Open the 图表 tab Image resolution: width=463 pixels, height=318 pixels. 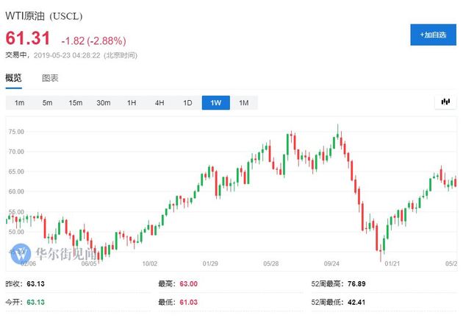(x=50, y=78)
